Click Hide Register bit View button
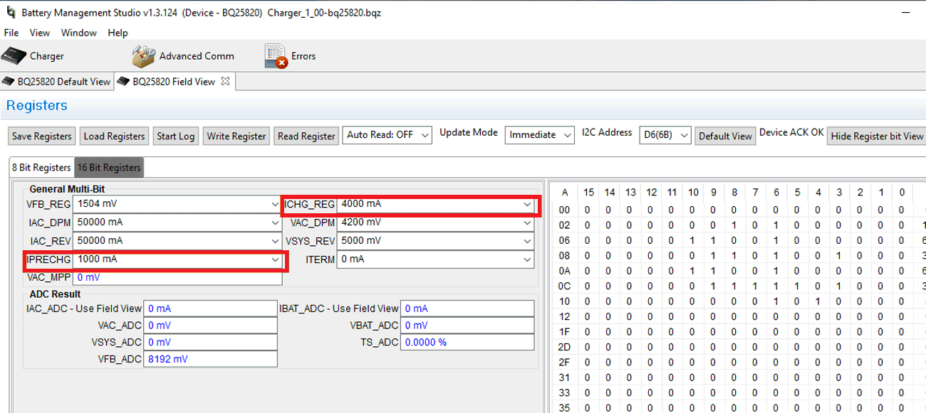 click(876, 136)
